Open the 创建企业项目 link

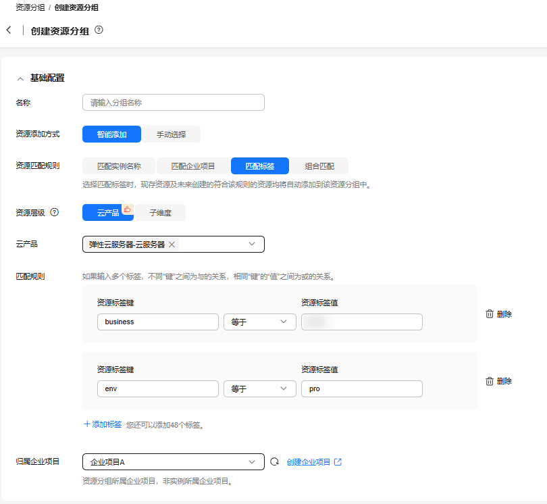point(309,462)
